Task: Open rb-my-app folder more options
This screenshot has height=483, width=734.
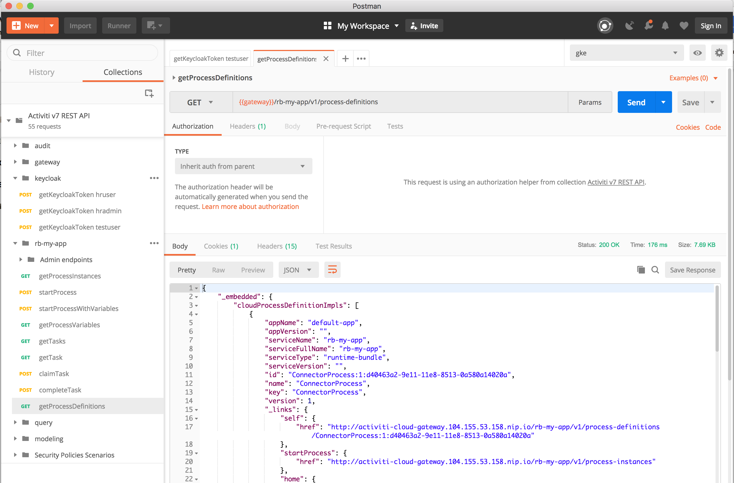Action: (154, 243)
